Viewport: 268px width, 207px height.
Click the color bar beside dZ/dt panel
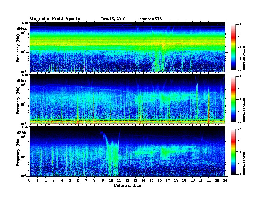click(x=233, y=152)
